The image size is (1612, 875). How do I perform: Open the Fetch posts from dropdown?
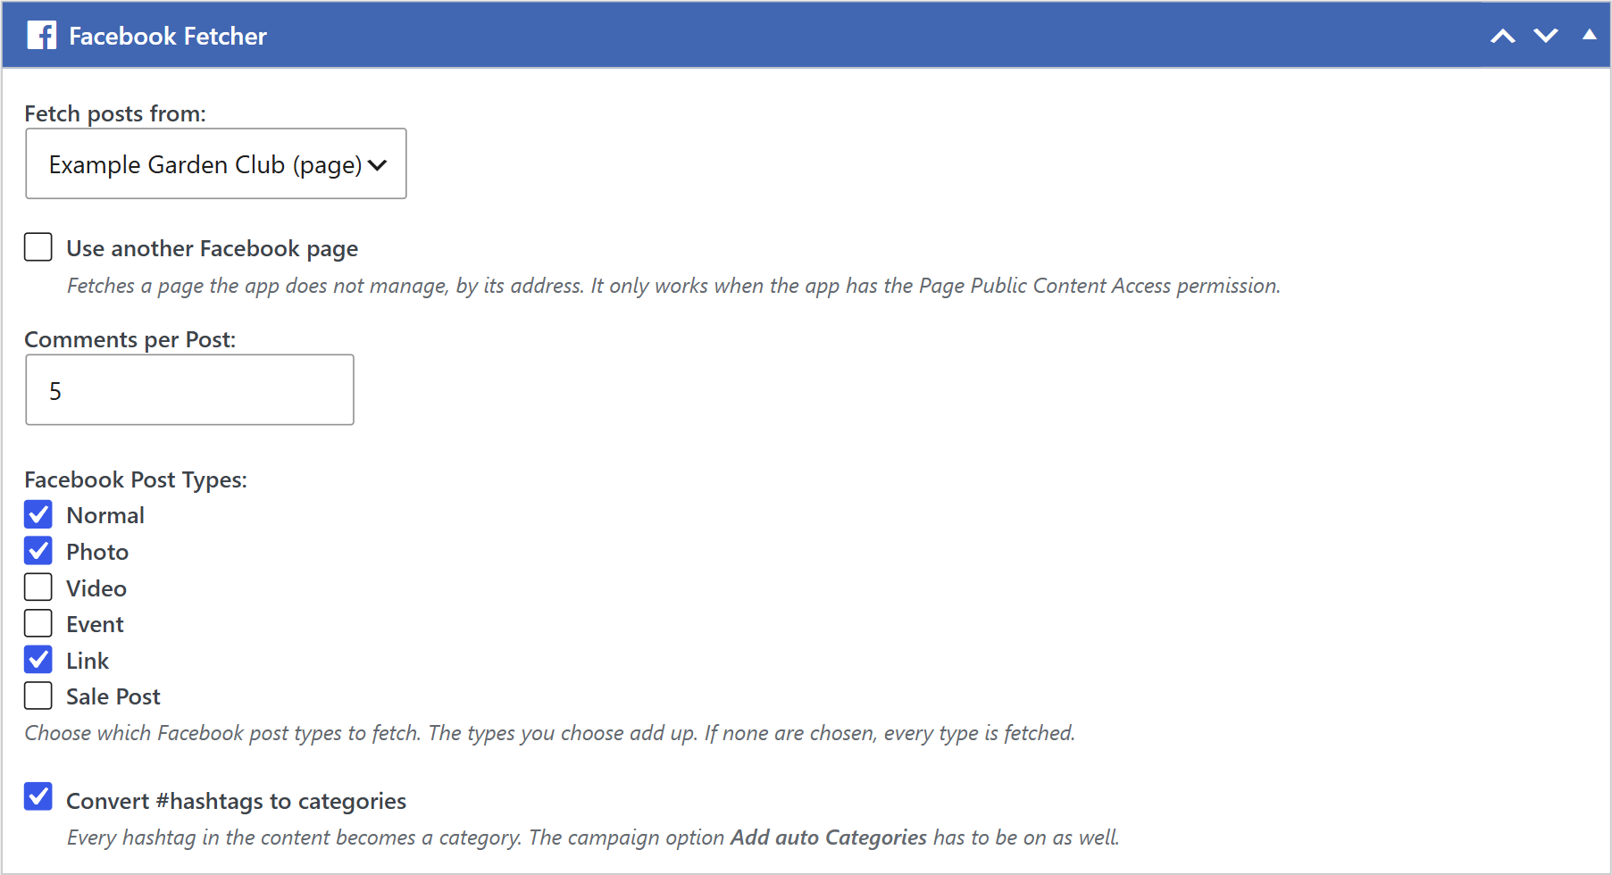216,163
